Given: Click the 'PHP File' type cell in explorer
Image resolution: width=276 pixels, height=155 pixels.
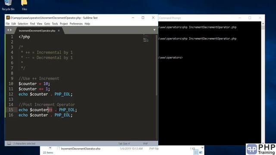Looking at the screenshot, I should click(x=154, y=149).
